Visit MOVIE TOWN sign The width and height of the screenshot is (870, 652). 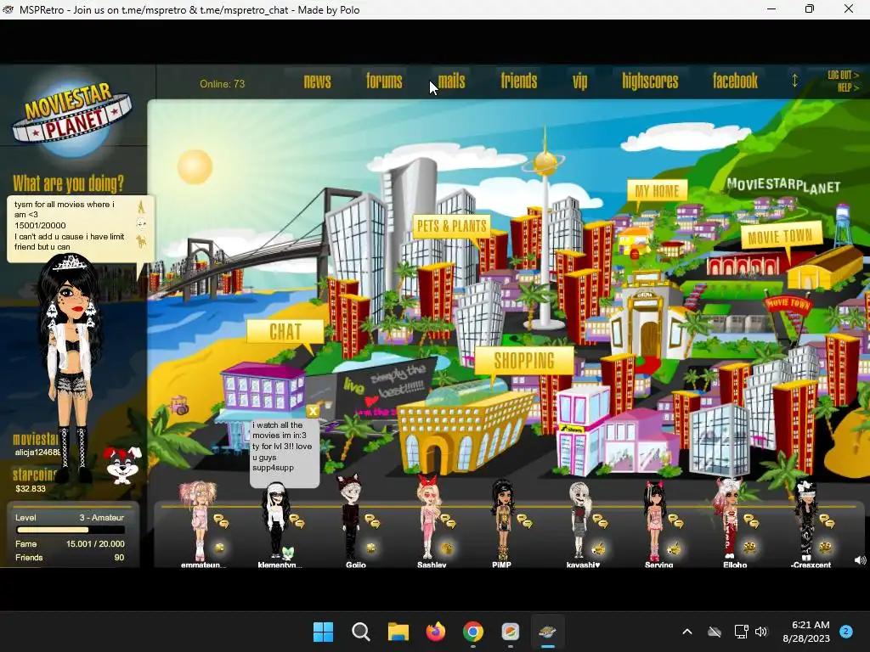tap(780, 236)
